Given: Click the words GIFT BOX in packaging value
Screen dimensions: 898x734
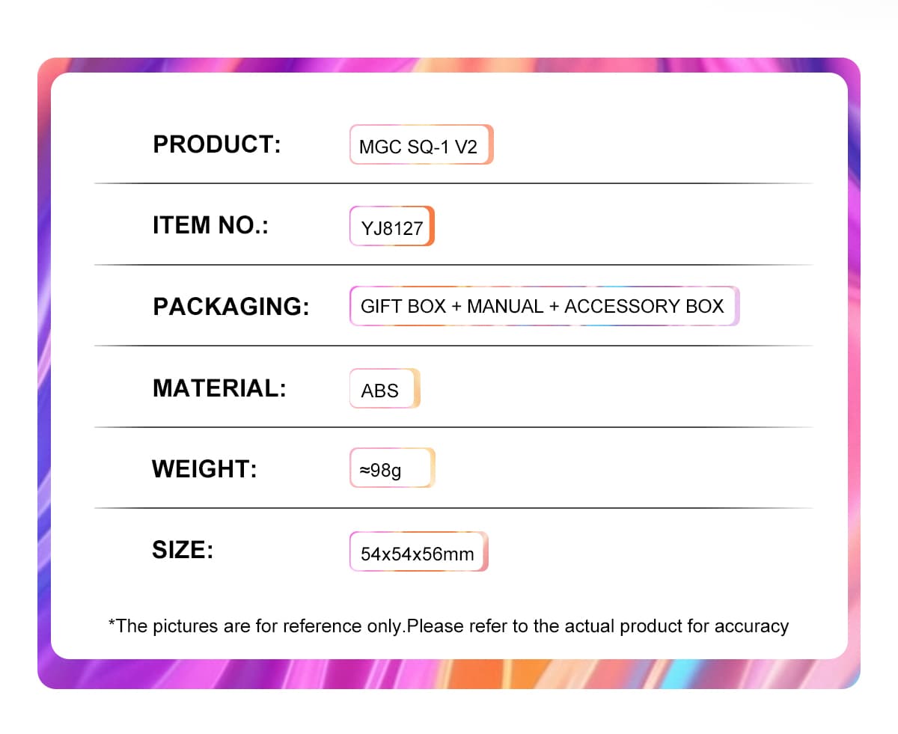Looking at the screenshot, I should [x=403, y=306].
